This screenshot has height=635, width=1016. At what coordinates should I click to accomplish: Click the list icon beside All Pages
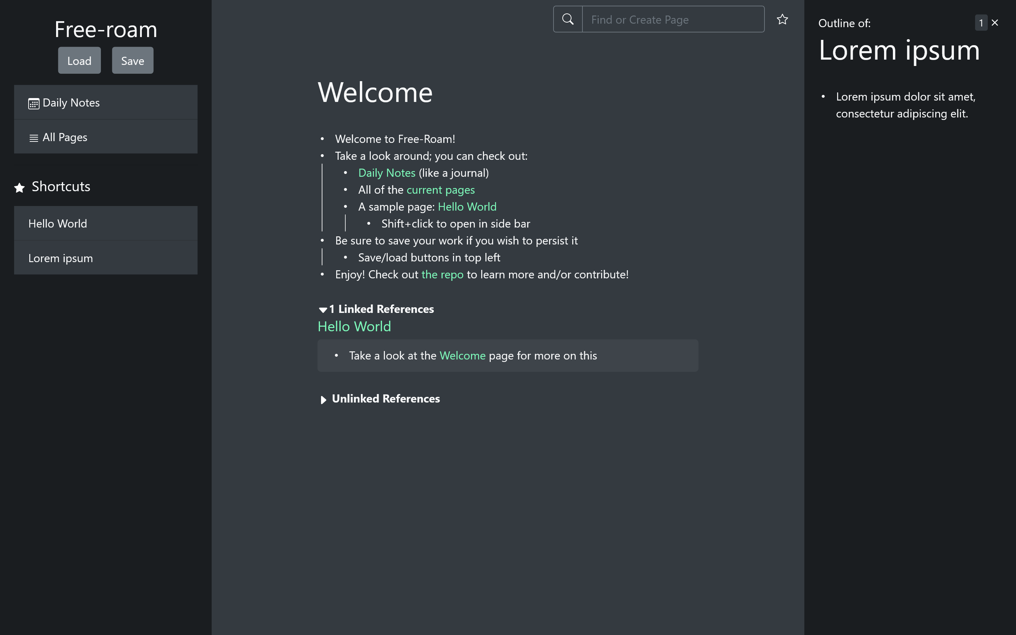tap(34, 138)
